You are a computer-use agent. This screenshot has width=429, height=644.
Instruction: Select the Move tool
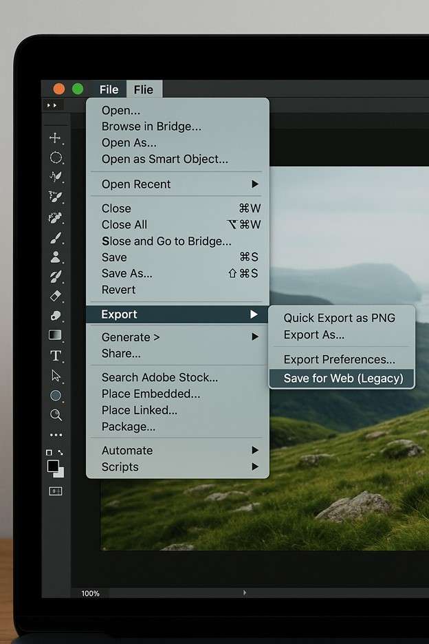tap(55, 138)
